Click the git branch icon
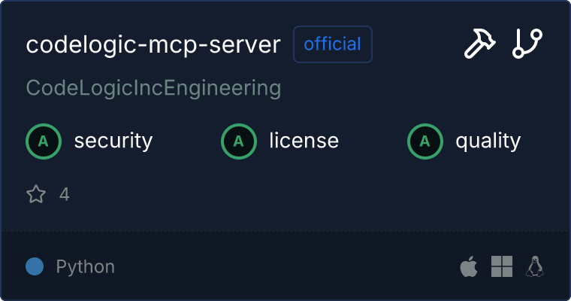 click(x=527, y=44)
